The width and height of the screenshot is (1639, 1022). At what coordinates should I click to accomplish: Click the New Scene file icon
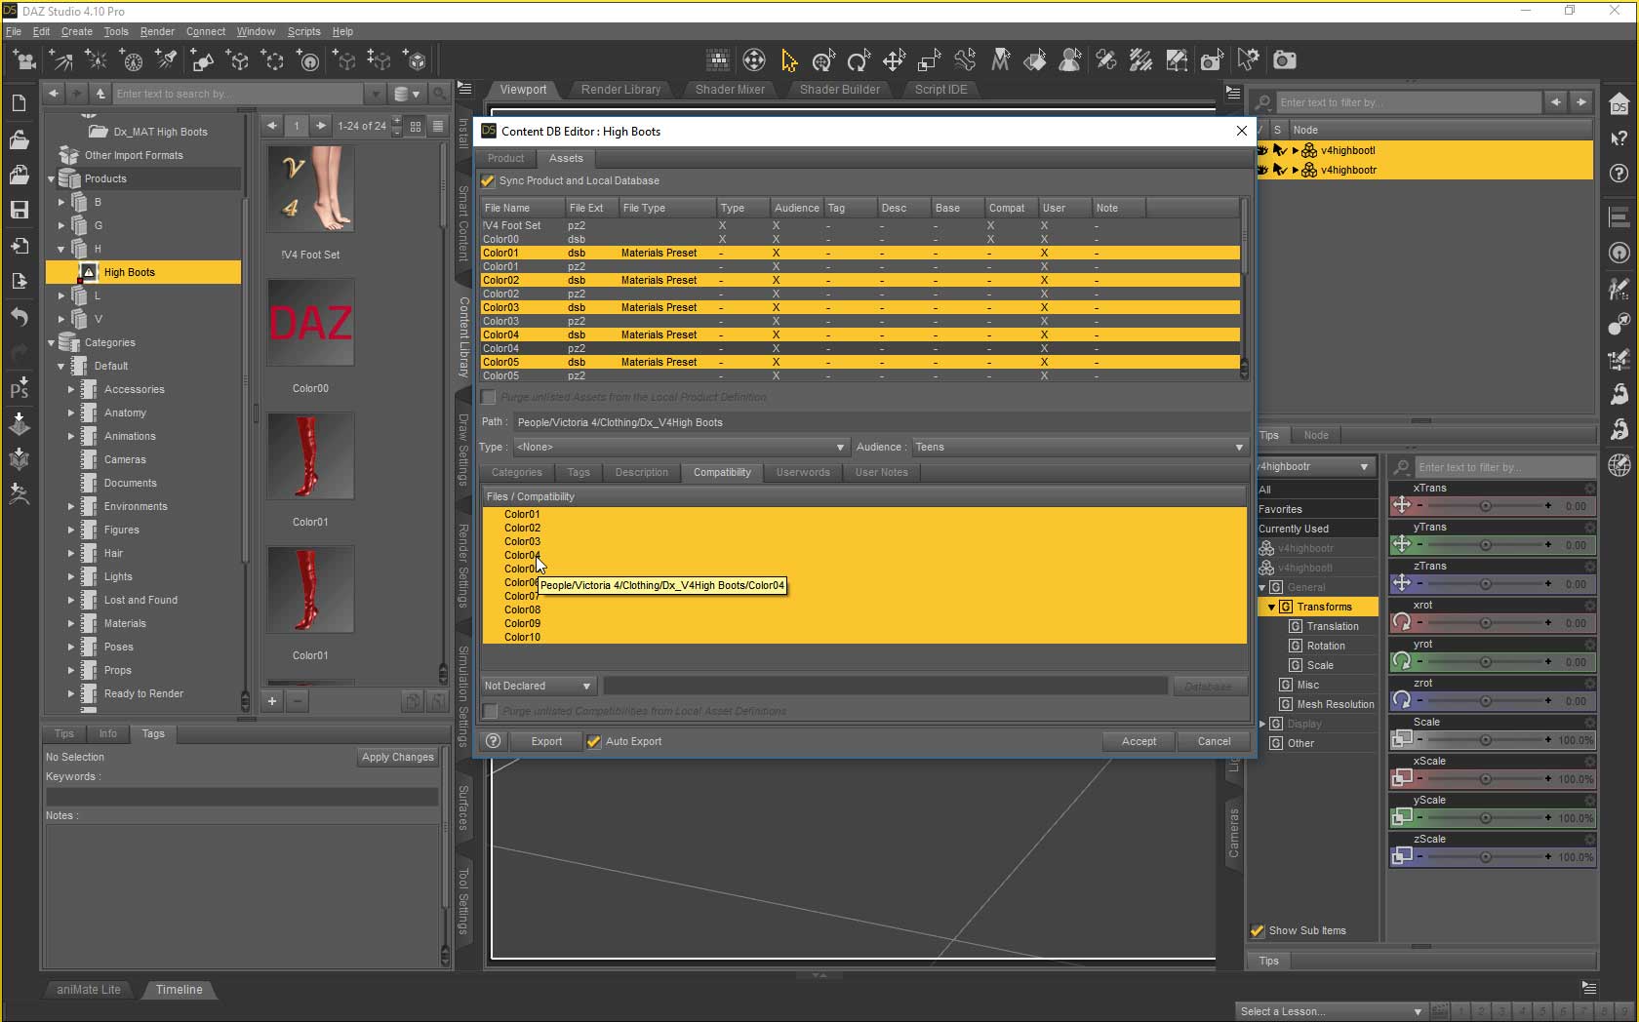(x=19, y=103)
